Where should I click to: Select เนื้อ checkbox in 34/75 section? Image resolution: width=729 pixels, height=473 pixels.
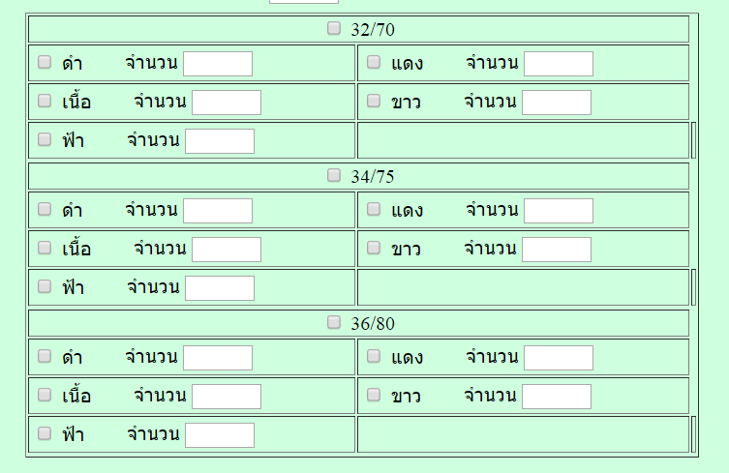pos(45,248)
